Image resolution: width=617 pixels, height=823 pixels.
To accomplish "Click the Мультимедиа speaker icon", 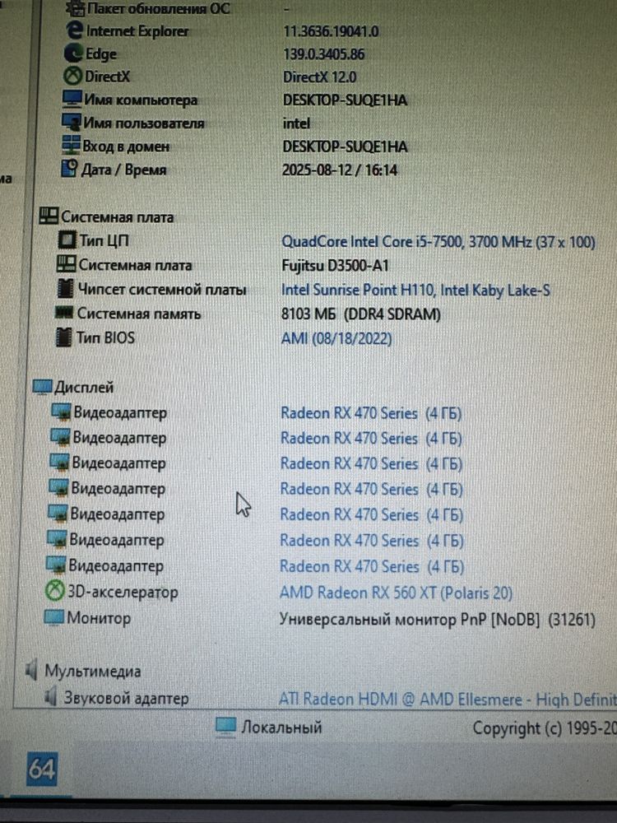I will (x=31, y=670).
